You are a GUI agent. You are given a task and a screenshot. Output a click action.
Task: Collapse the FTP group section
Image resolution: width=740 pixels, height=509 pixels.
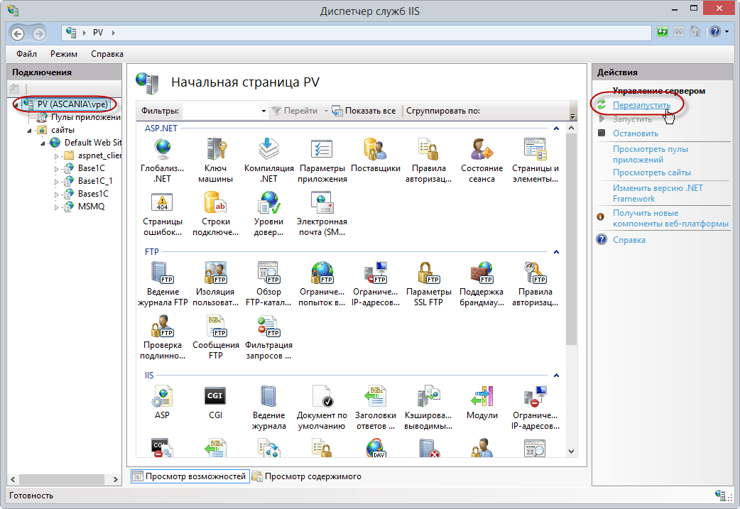tap(556, 252)
